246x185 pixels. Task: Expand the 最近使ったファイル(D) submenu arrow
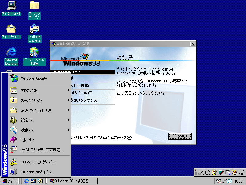[69, 110]
